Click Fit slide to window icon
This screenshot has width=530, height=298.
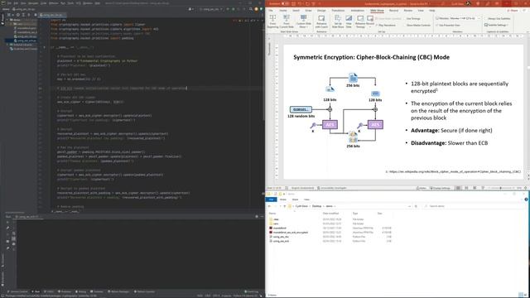tap(526, 188)
